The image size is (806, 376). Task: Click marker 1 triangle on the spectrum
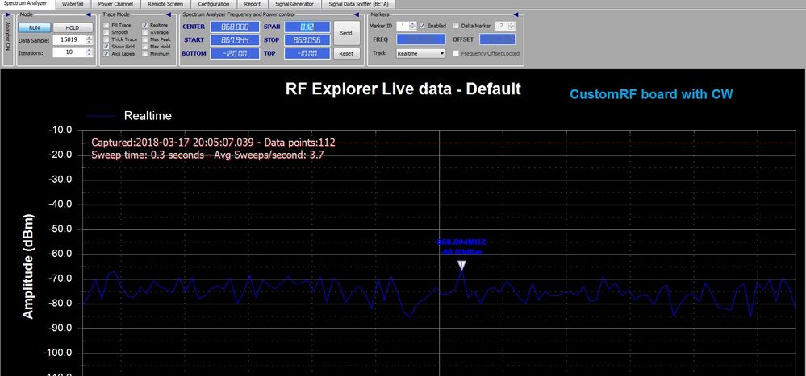[461, 265]
